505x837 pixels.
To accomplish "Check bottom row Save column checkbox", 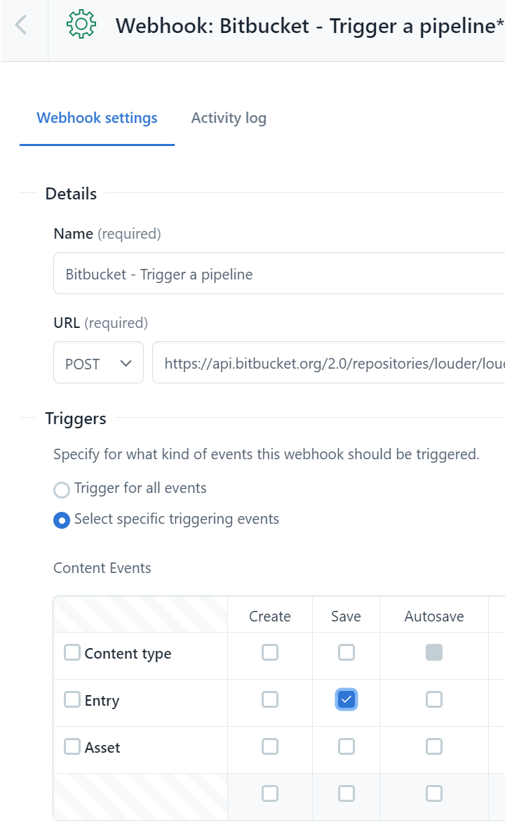I will point(346,793).
